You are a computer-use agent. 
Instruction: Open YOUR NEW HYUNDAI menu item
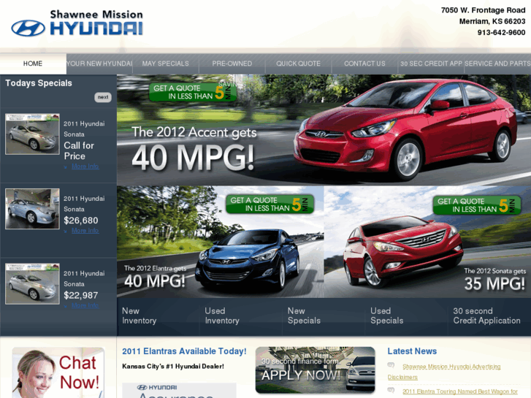tap(99, 64)
